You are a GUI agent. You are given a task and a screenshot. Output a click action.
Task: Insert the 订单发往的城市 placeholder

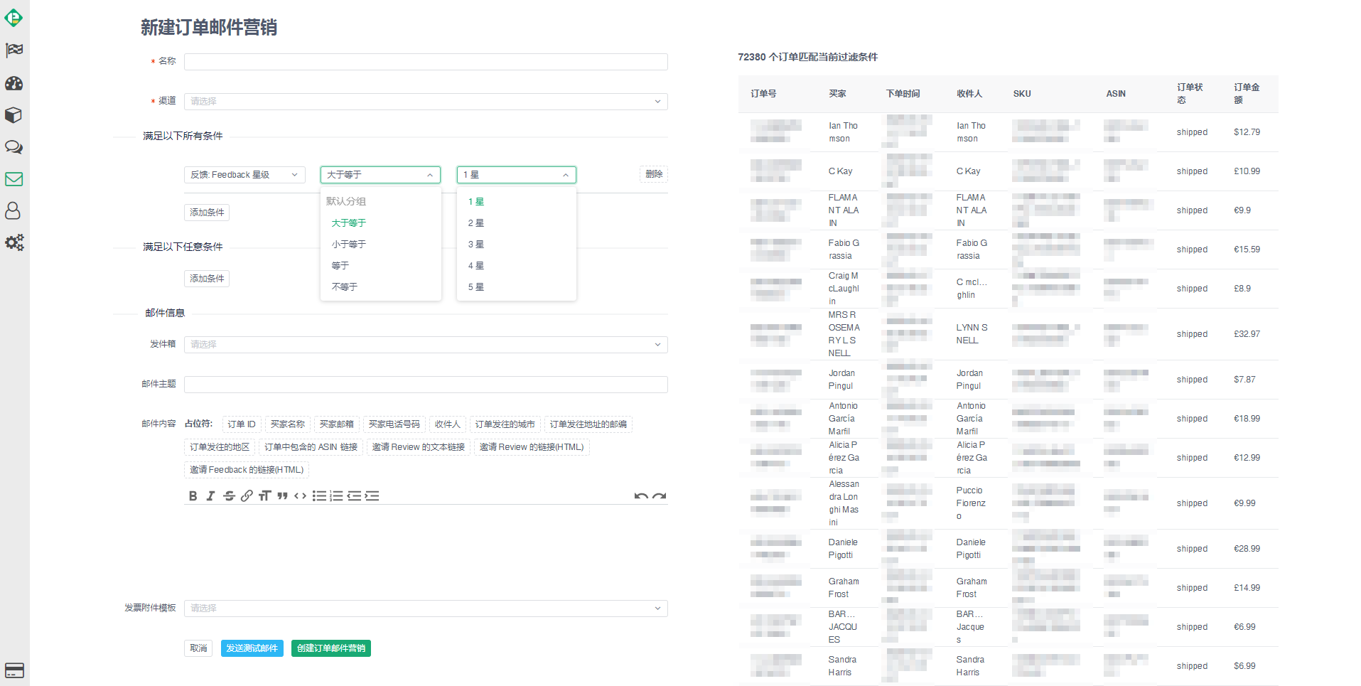click(x=505, y=424)
